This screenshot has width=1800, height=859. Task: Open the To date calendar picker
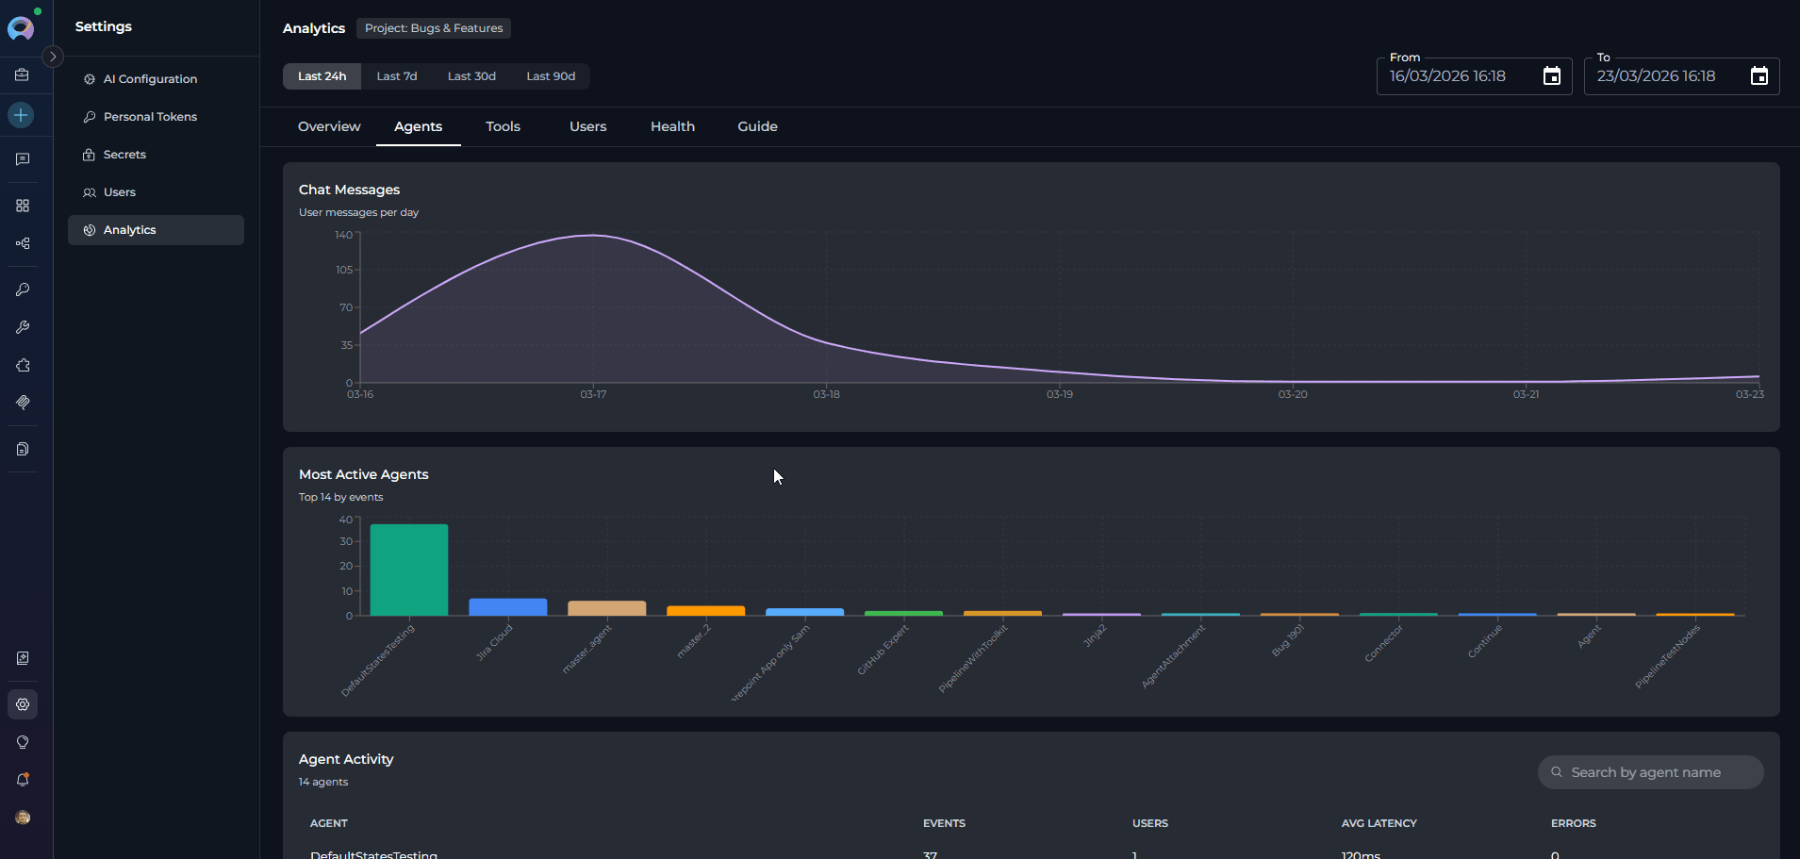click(x=1759, y=76)
